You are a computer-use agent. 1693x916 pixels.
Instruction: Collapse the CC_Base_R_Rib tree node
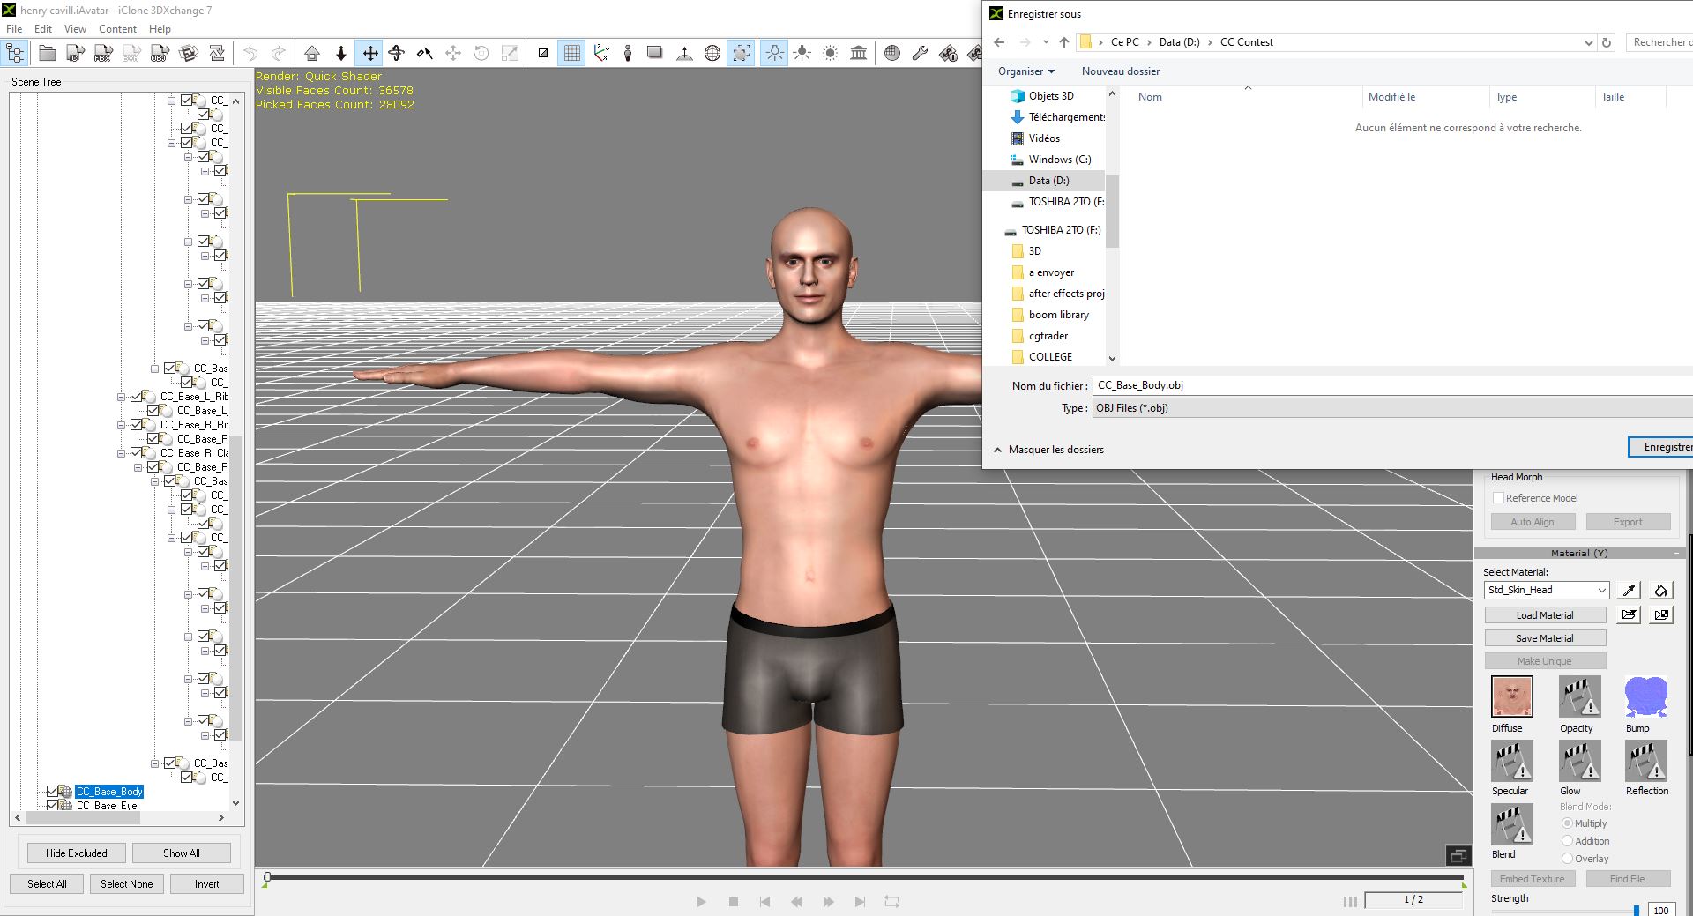click(x=121, y=425)
